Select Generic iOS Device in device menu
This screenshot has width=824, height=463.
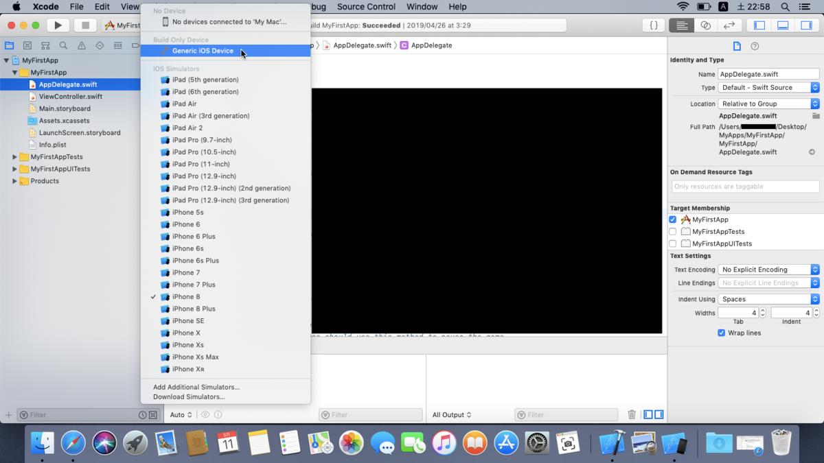click(225, 51)
